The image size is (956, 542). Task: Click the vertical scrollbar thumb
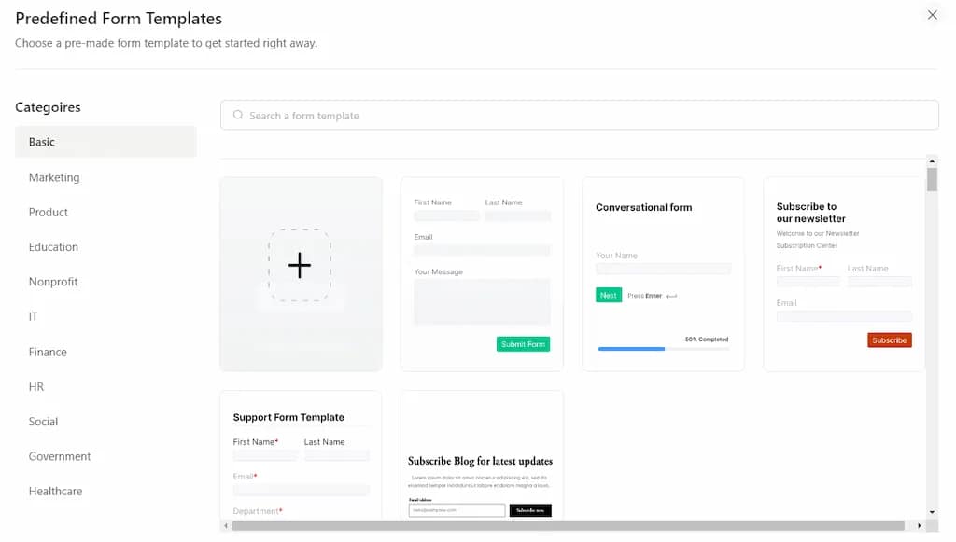pyautogui.click(x=932, y=180)
